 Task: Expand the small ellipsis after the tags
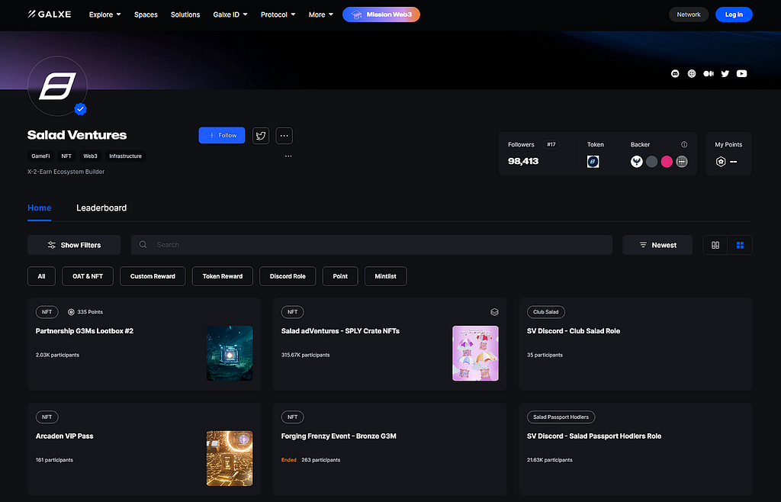click(288, 156)
